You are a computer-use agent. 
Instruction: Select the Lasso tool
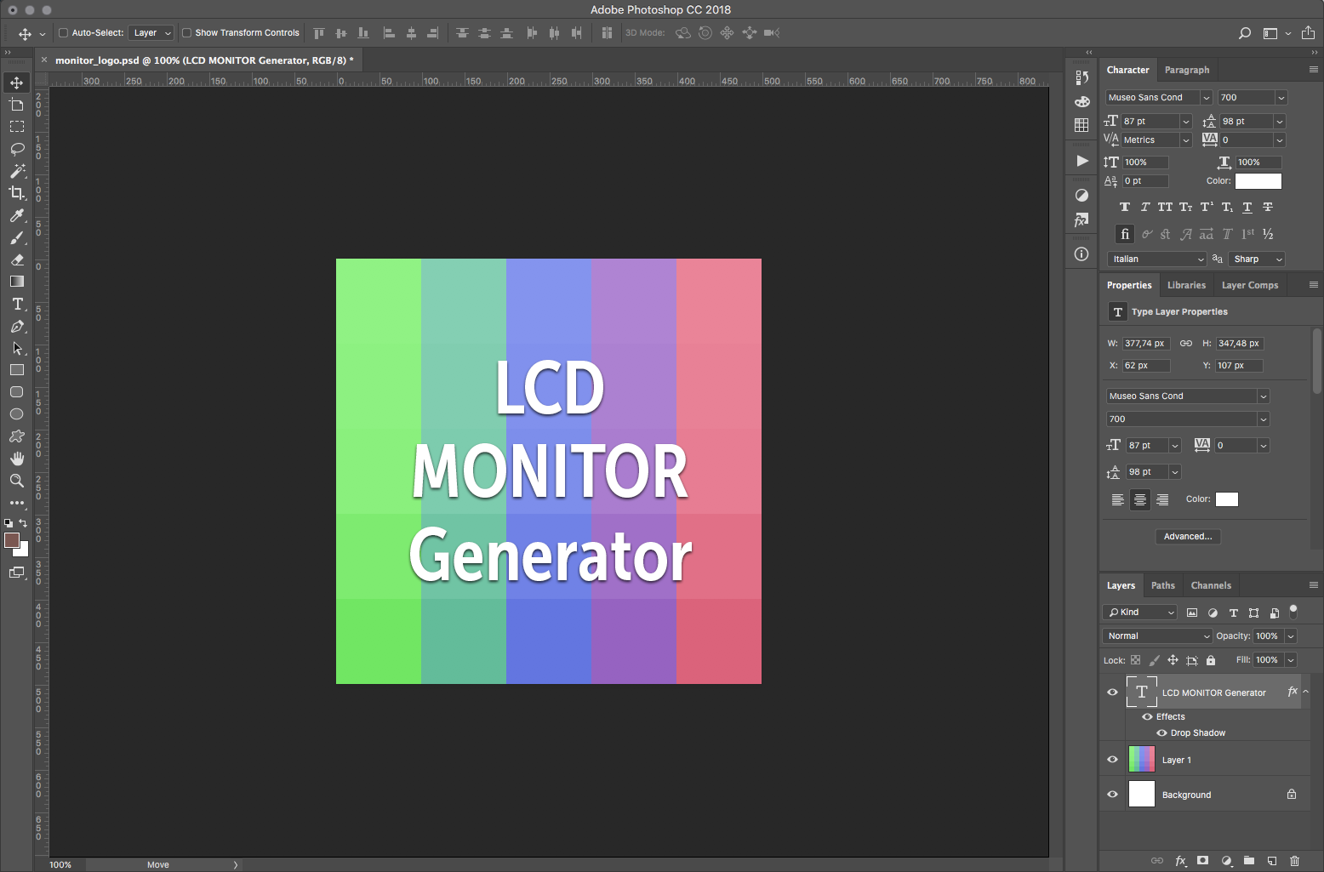(17, 149)
